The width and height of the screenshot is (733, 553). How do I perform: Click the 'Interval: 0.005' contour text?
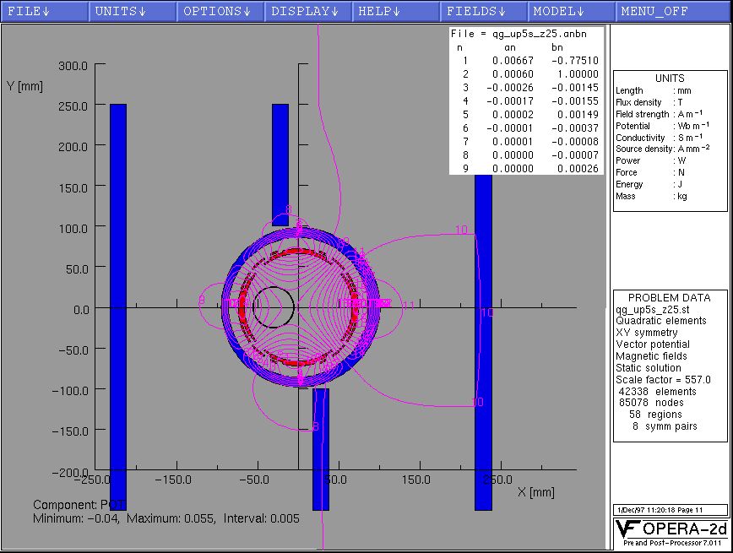click(x=261, y=518)
